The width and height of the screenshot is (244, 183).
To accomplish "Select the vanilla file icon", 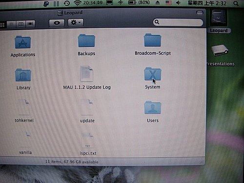I will click(x=25, y=140).
